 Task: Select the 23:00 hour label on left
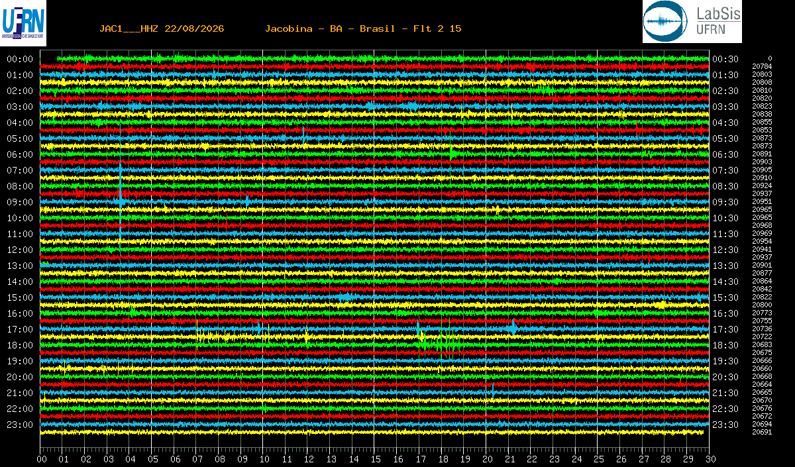click(20, 425)
